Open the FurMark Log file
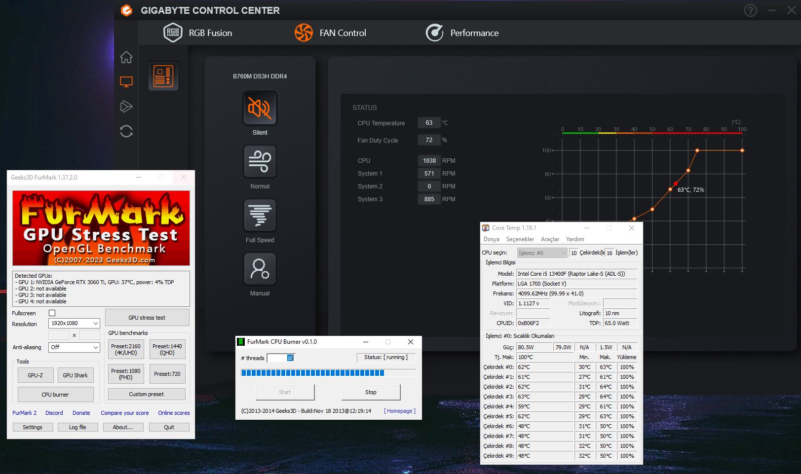Screen dimensions: 801x474 (x=77, y=427)
